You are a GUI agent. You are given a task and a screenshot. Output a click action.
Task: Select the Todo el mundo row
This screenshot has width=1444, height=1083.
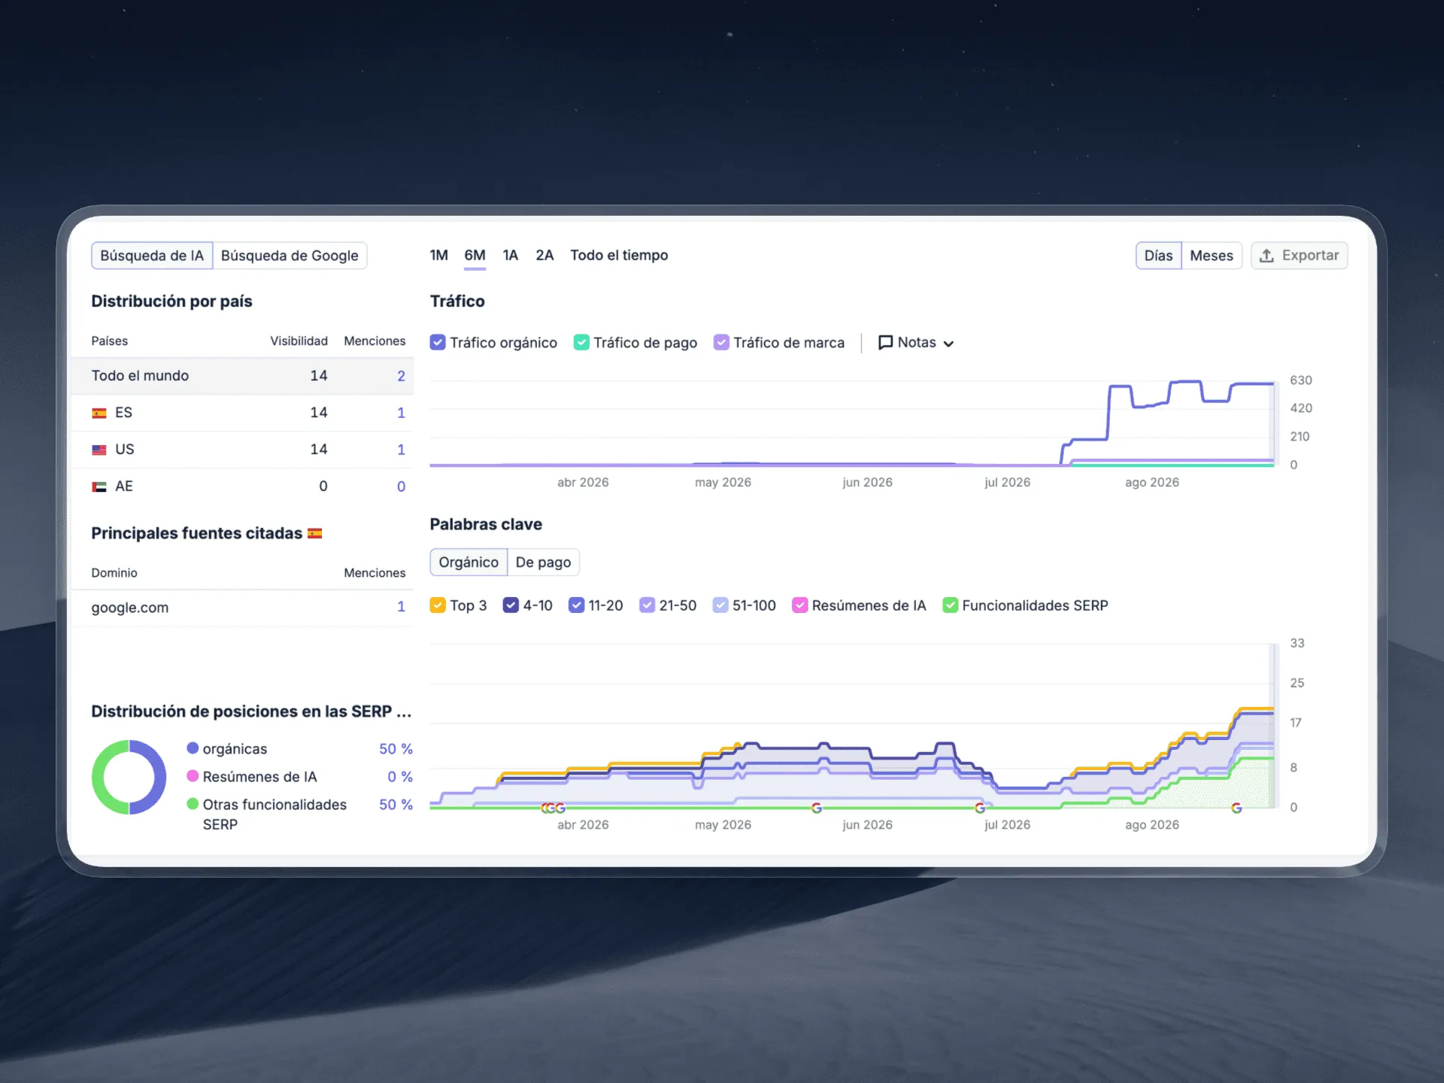click(x=242, y=376)
